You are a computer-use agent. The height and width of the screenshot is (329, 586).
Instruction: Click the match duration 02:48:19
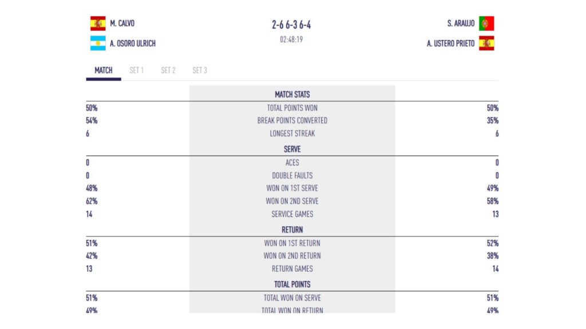pyautogui.click(x=291, y=39)
